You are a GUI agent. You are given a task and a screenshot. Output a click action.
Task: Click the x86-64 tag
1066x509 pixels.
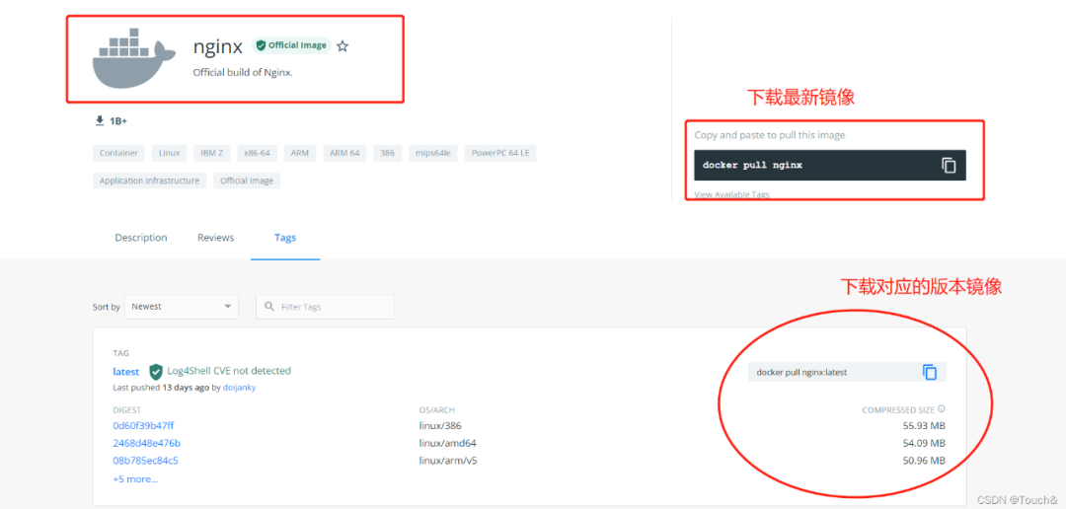coord(257,153)
